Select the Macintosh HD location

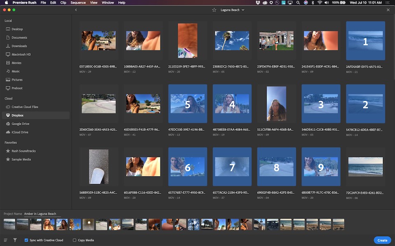[x=21, y=55]
